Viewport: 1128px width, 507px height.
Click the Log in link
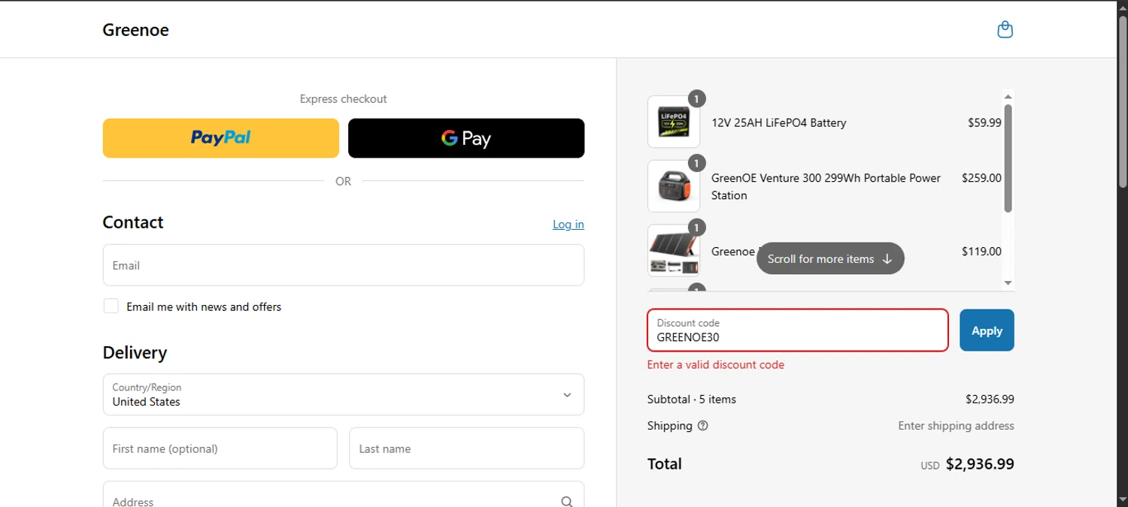coord(569,225)
